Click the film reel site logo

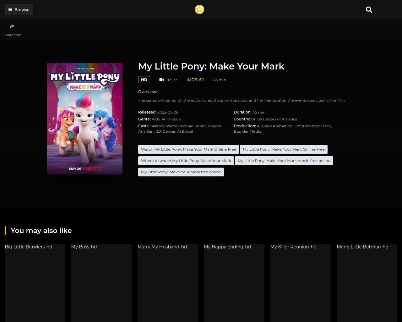[199, 9]
